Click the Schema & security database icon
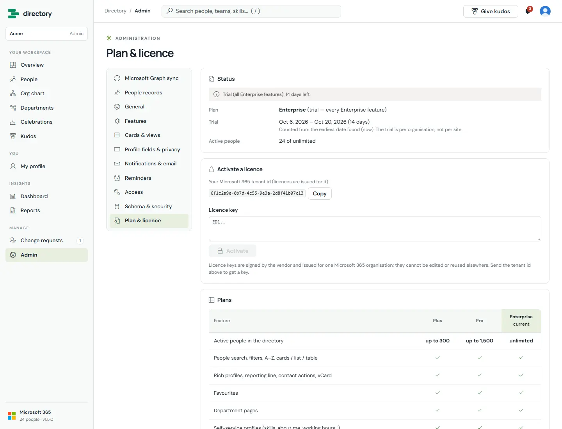The image size is (562, 429). [x=117, y=207]
